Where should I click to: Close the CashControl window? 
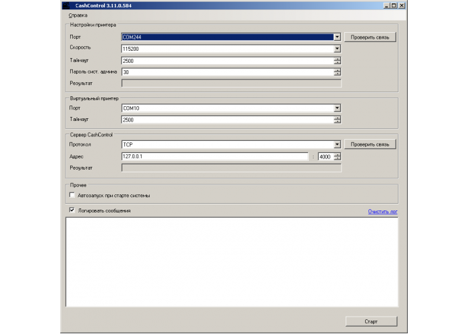(402, 5)
